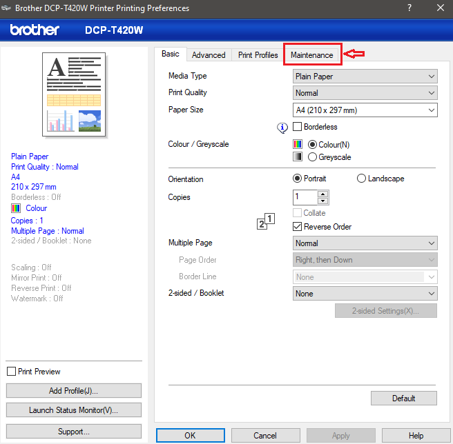Switch to the Print Profiles tab
The width and height of the screenshot is (453, 444).
[x=258, y=55]
